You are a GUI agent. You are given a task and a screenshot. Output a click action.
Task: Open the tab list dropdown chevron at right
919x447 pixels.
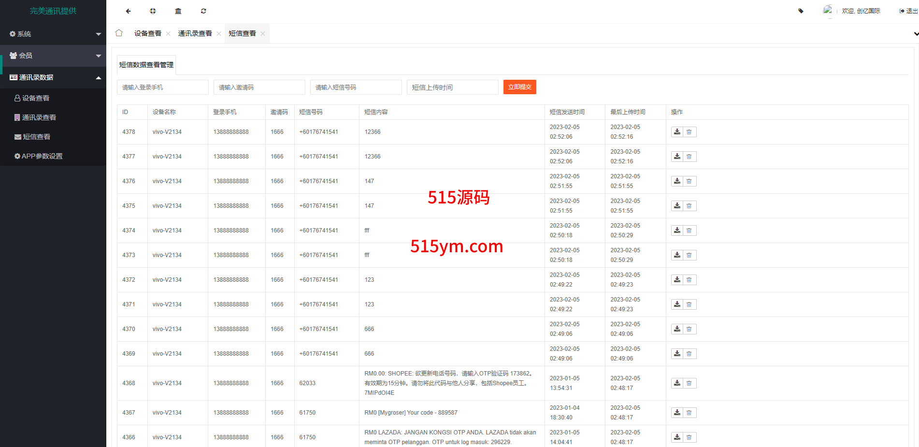tap(916, 34)
